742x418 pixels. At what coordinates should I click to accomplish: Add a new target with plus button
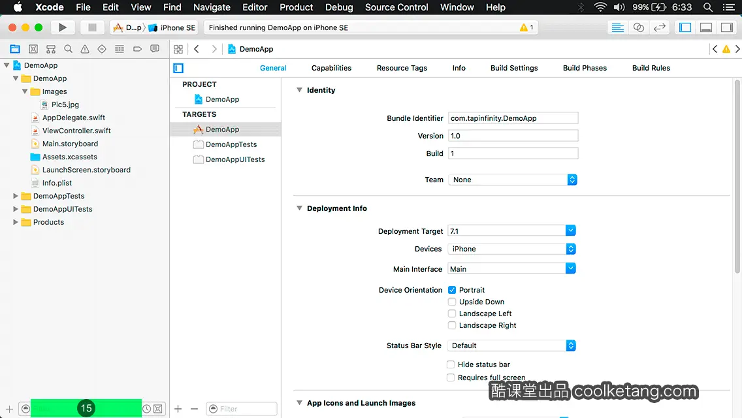[178, 409]
